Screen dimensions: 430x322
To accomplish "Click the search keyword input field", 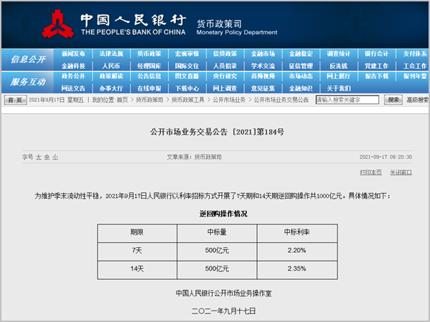I will pyautogui.click(x=347, y=100).
